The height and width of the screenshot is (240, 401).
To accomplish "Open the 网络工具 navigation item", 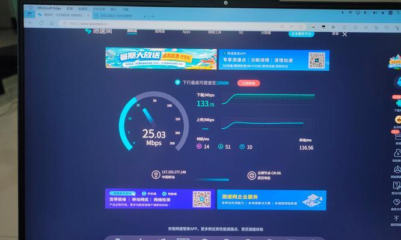I will (215, 32).
